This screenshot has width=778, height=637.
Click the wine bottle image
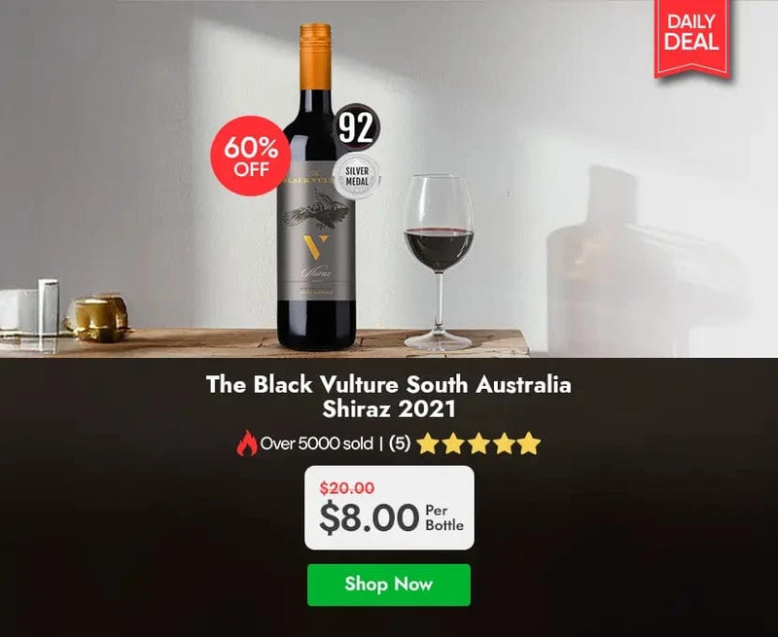tap(316, 187)
